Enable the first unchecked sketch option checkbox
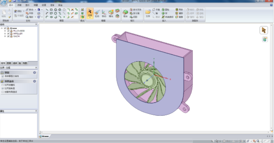This screenshot has width=274, height=143. point(2,85)
